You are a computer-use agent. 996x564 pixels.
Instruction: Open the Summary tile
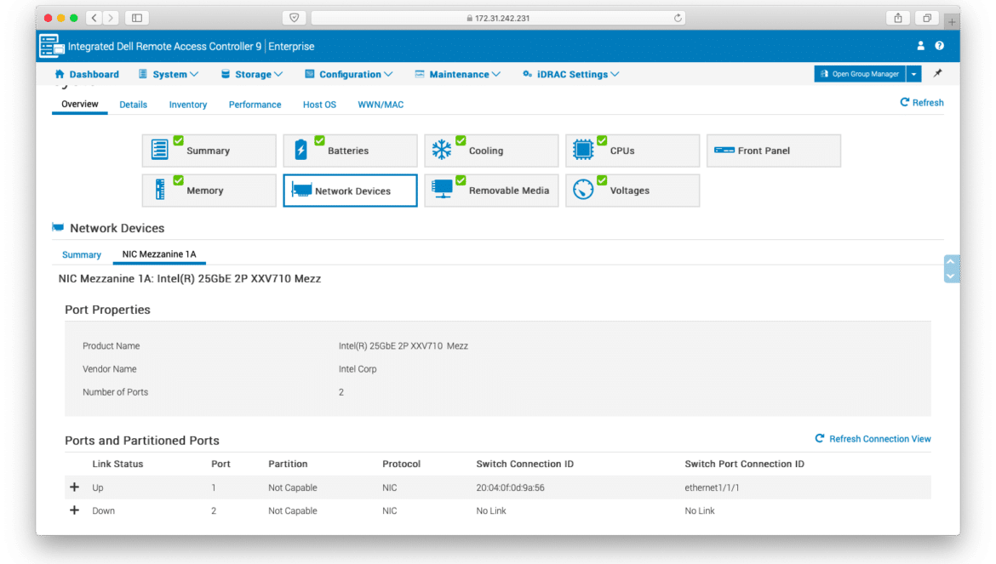[x=209, y=151]
